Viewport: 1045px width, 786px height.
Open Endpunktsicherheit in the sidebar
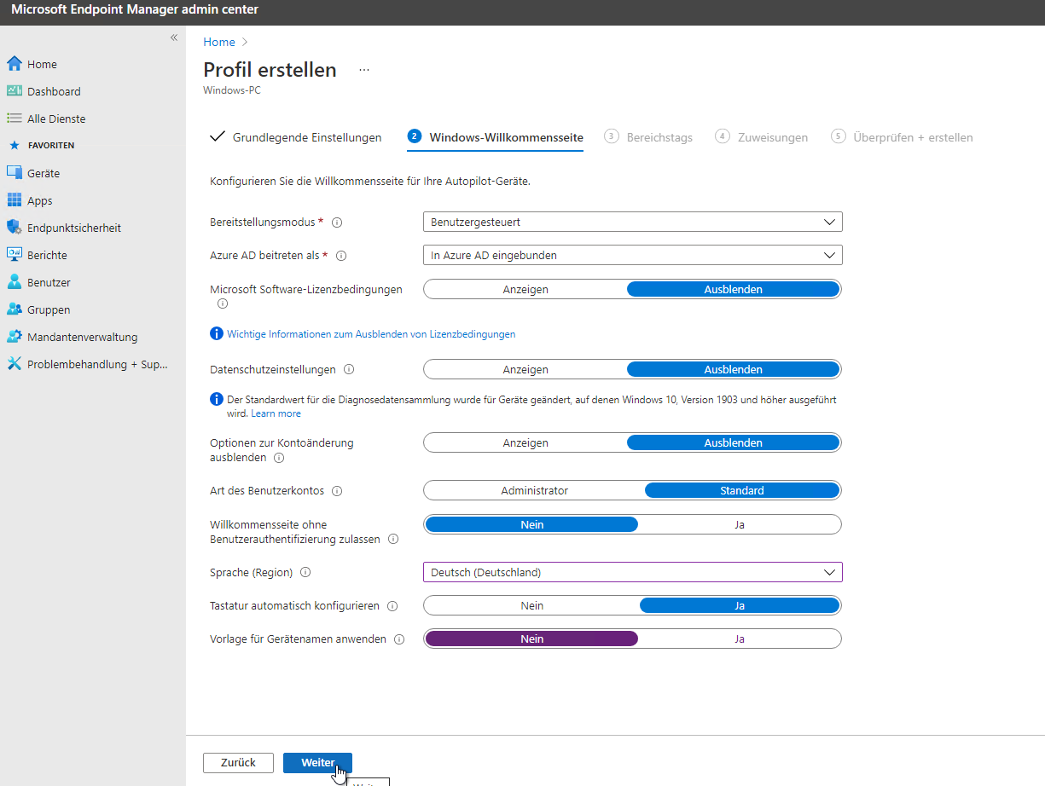coord(74,228)
